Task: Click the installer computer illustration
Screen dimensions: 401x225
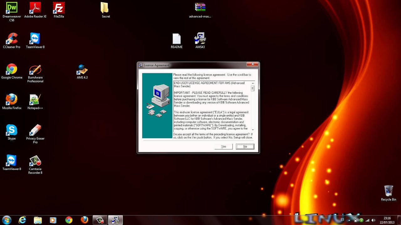Action: [x=157, y=106]
